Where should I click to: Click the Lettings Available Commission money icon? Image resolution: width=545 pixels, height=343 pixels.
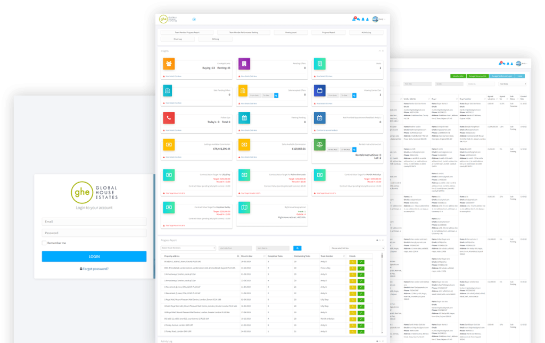(x=169, y=145)
